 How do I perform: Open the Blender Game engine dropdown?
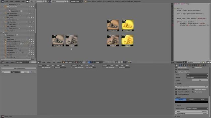pos(76,1)
